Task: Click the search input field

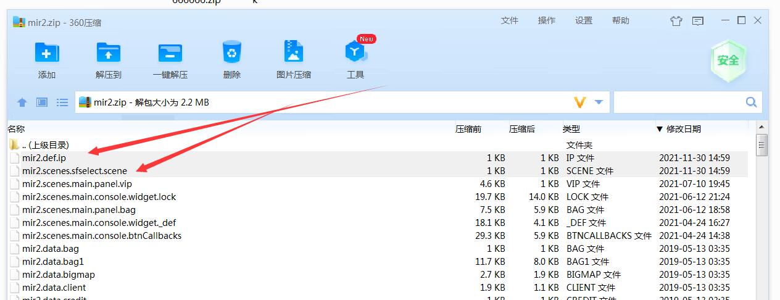Action: (x=679, y=102)
